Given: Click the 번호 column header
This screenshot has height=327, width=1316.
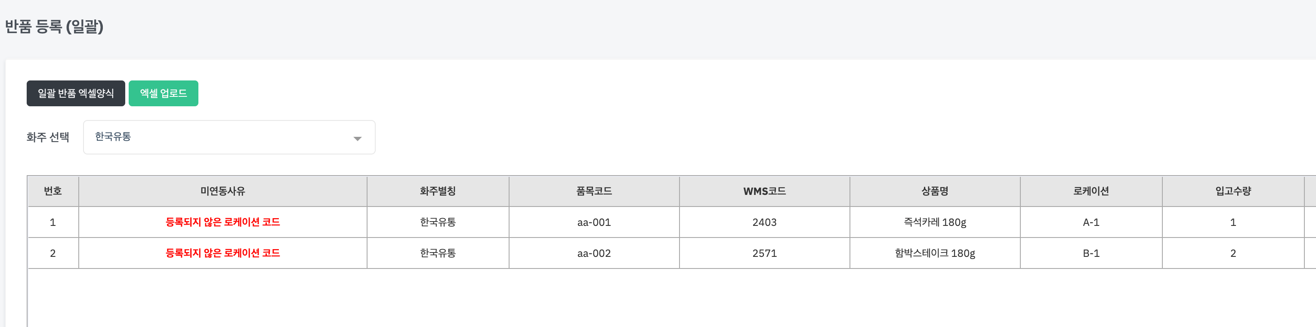Looking at the screenshot, I should click(53, 191).
